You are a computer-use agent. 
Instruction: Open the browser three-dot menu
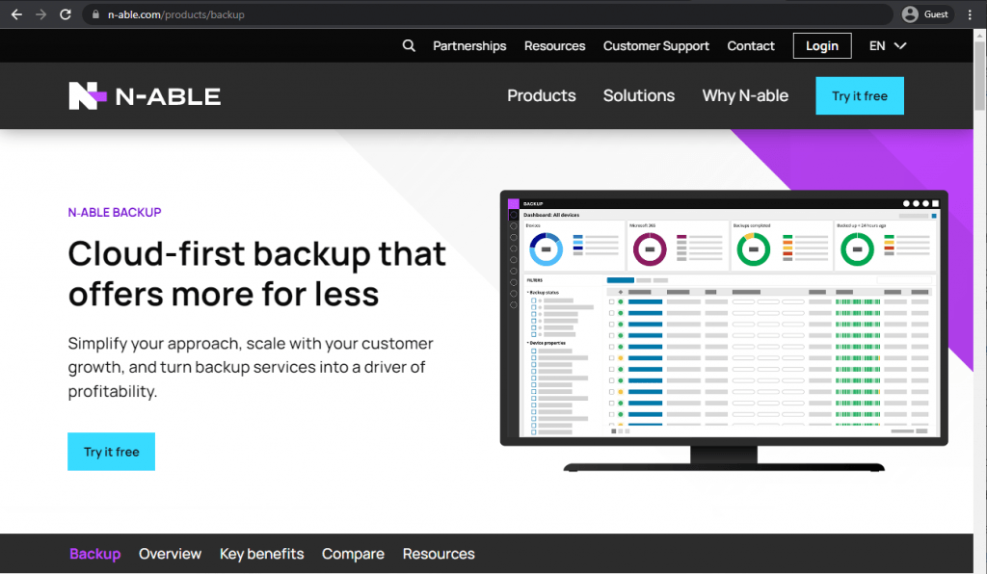pyautogui.click(x=970, y=14)
